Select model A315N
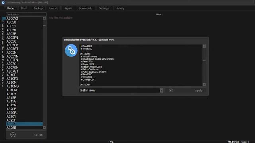 click(x=24, y=105)
